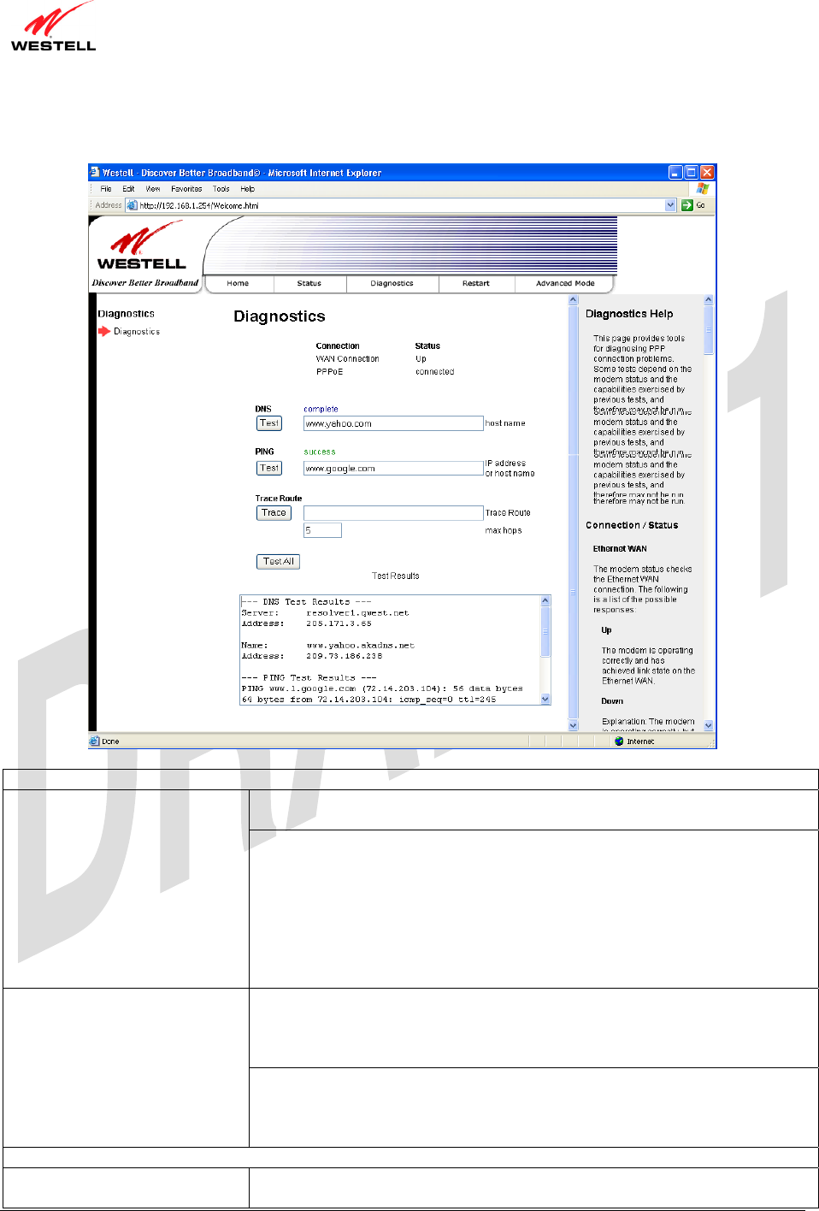Viewport: 819px width, 1211px height.
Task: Click the status bar Done page icon
Action: [x=95, y=741]
